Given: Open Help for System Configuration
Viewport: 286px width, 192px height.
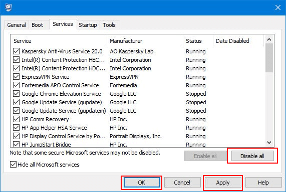Looking at the screenshot, I should [263, 183].
